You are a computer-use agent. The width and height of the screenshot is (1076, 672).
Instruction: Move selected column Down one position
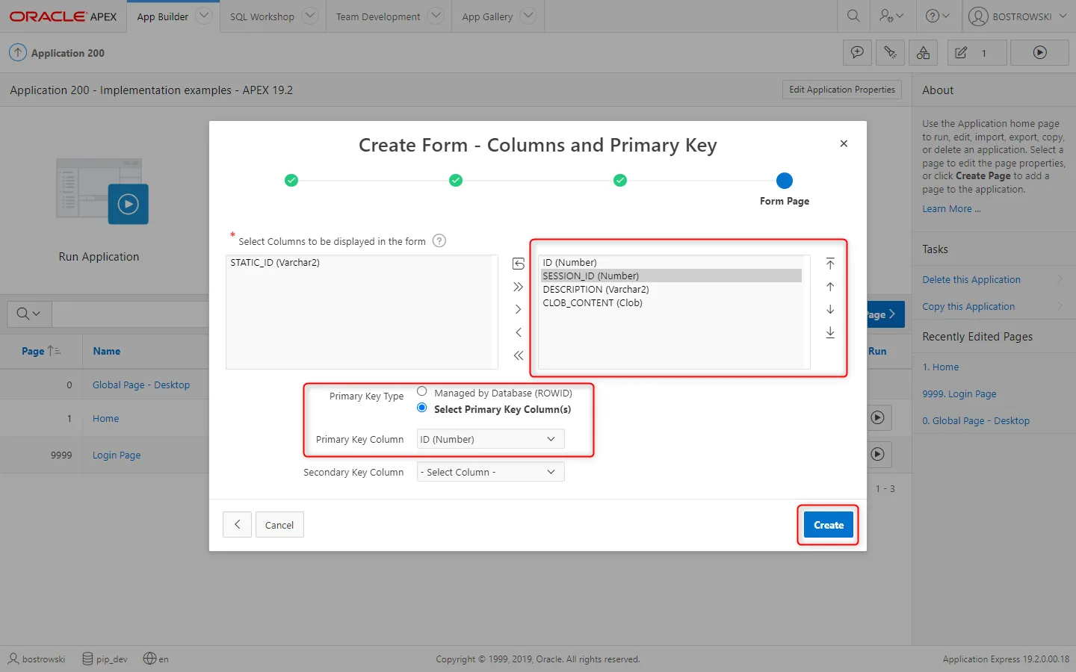coord(830,309)
